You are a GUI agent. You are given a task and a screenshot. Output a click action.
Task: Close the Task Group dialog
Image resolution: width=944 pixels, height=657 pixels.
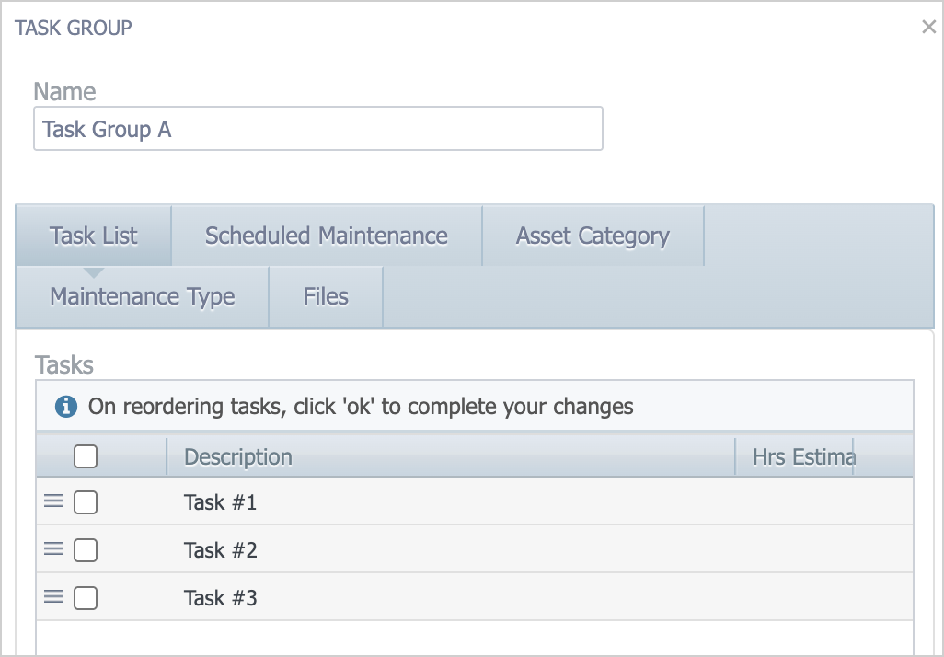click(x=928, y=28)
